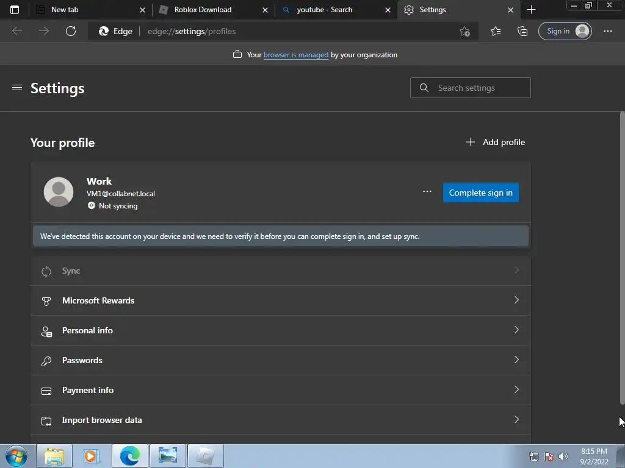Expand the Sync row chevron

(516, 270)
